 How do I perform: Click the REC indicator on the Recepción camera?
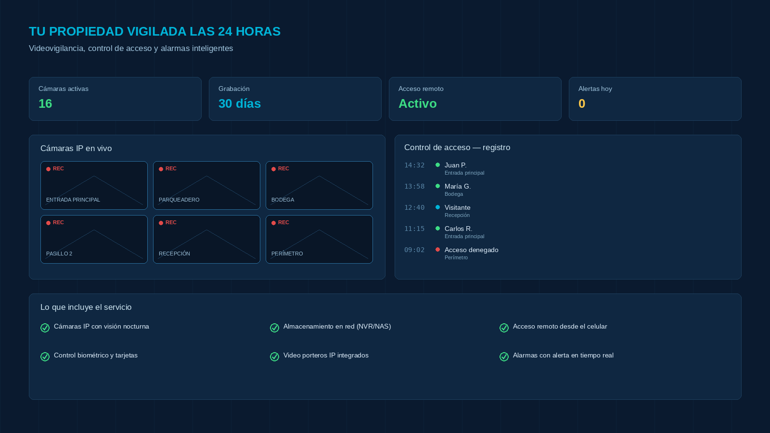click(x=167, y=223)
